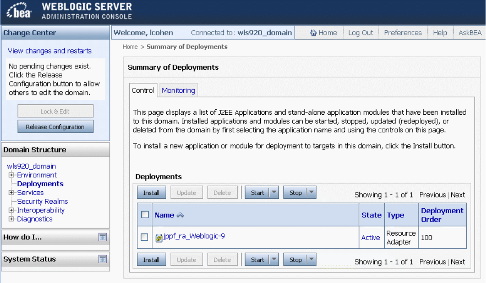Click the jppf_ra_Weblogic-9 resource adapter icon

click(x=159, y=238)
